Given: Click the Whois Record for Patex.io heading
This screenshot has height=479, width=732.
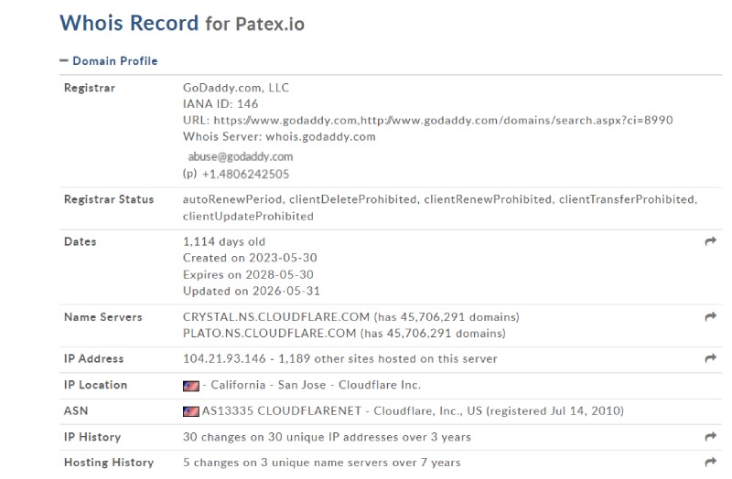Looking at the screenshot, I should (x=182, y=23).
